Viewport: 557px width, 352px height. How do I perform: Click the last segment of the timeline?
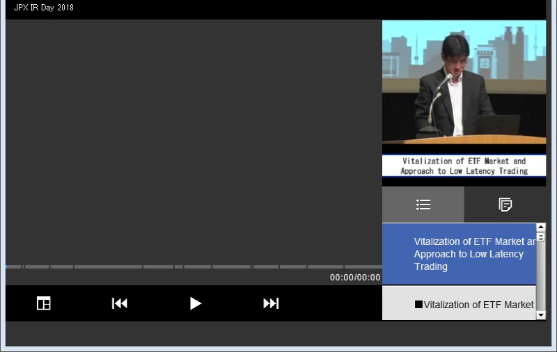click(362, 266)
